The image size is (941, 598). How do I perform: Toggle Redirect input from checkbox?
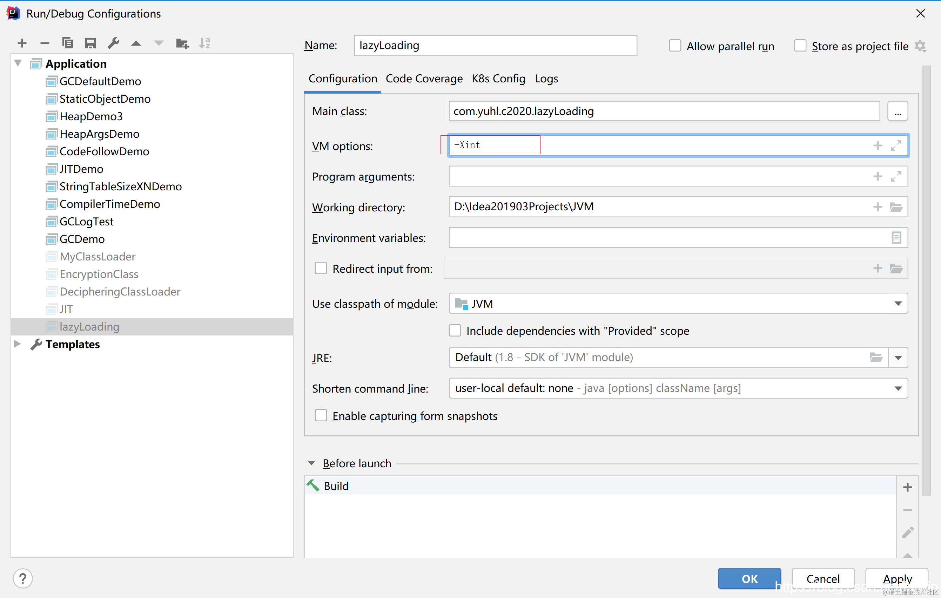(x=321, y=269)
